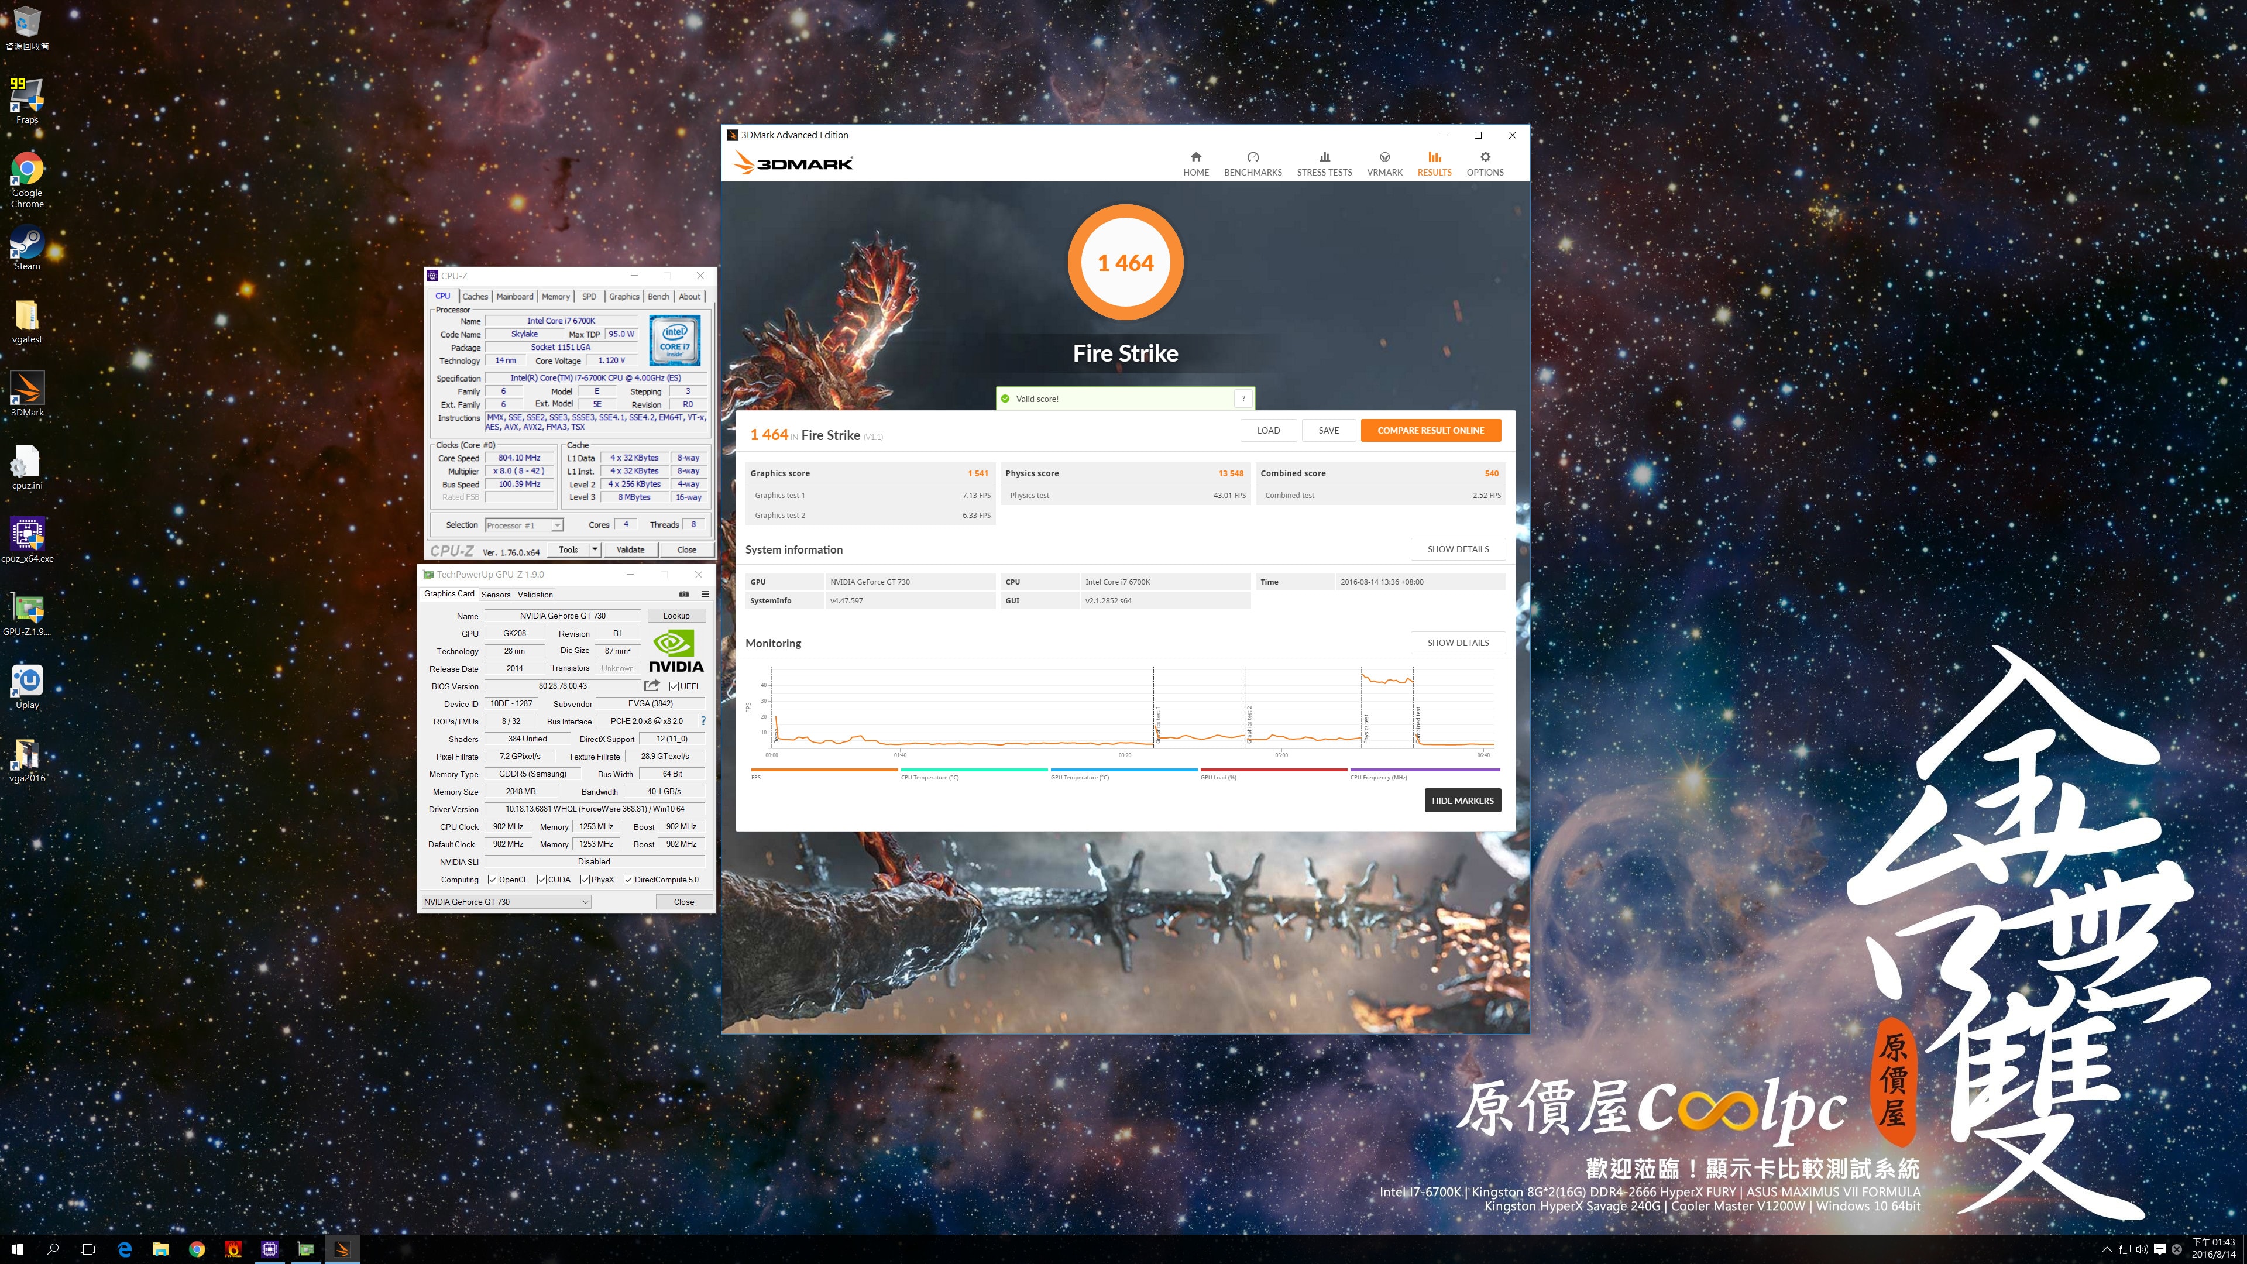Select the GPU-Z desktop shortcut
The image size is (2247, 1264).
[27, 613]
